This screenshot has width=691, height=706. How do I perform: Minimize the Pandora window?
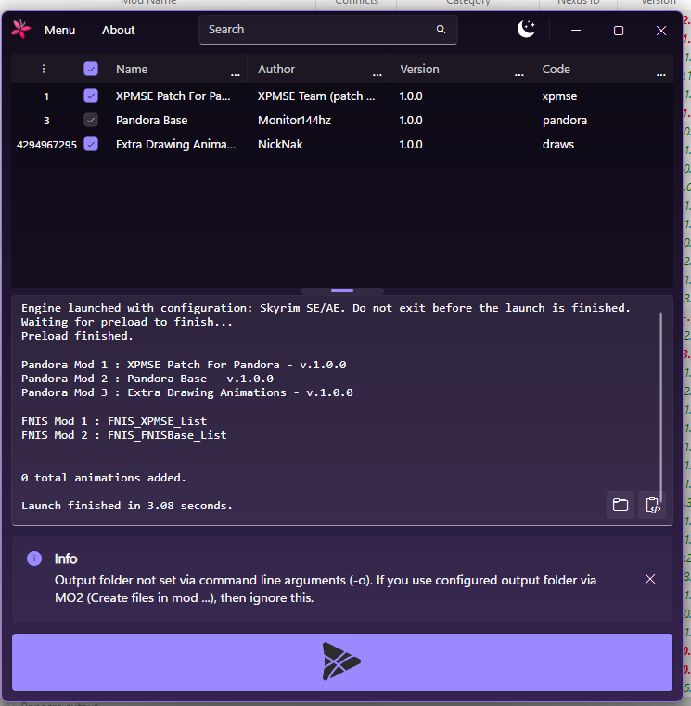pos(576,31)
